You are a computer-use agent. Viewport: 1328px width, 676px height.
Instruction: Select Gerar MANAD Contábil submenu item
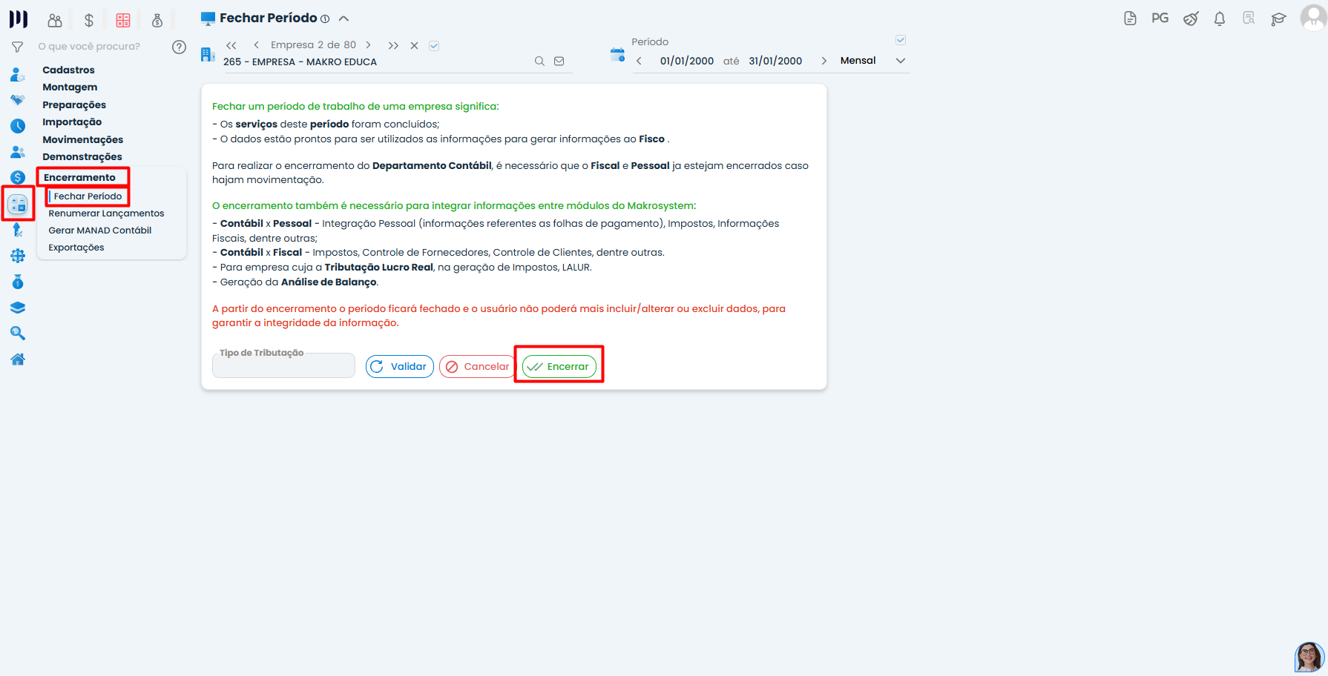(x=100, y=231)
